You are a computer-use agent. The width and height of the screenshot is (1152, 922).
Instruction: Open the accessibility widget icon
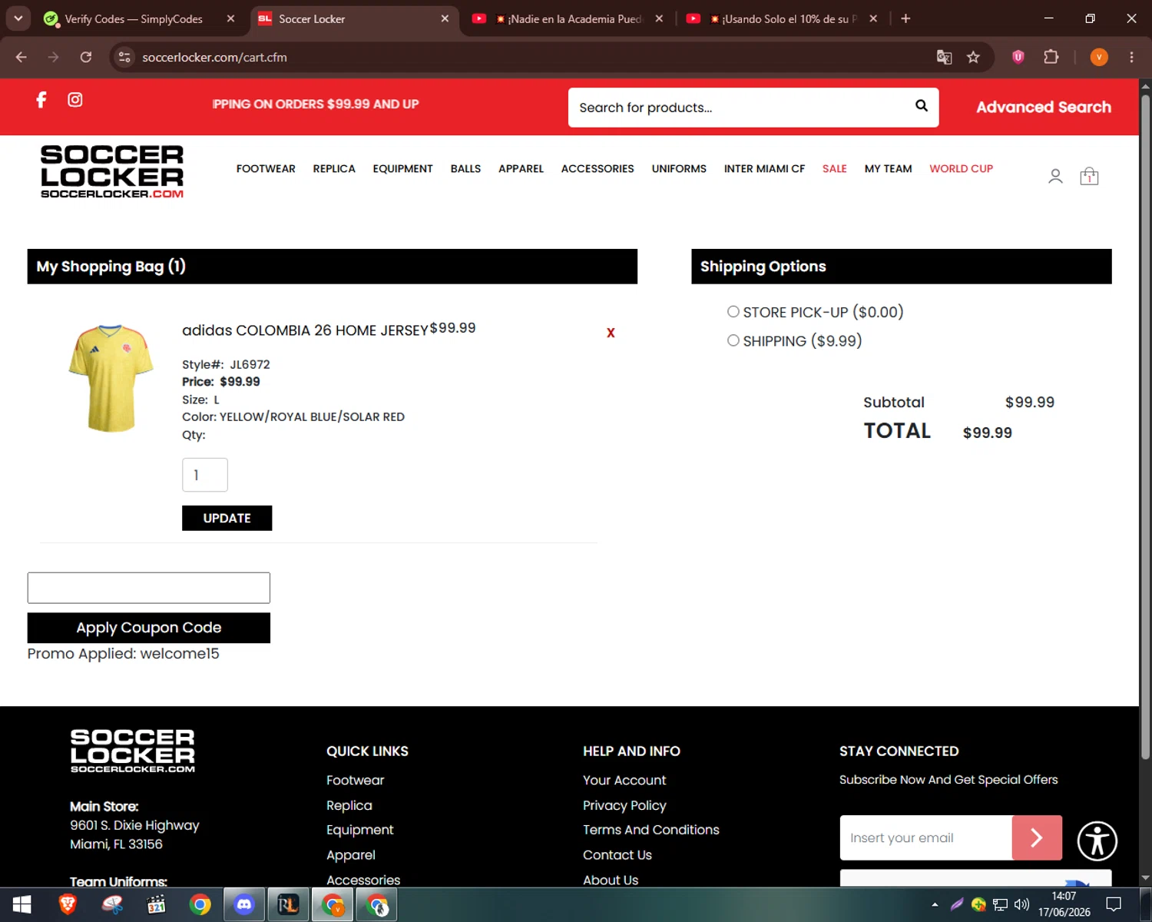(x=1097, y=841)
